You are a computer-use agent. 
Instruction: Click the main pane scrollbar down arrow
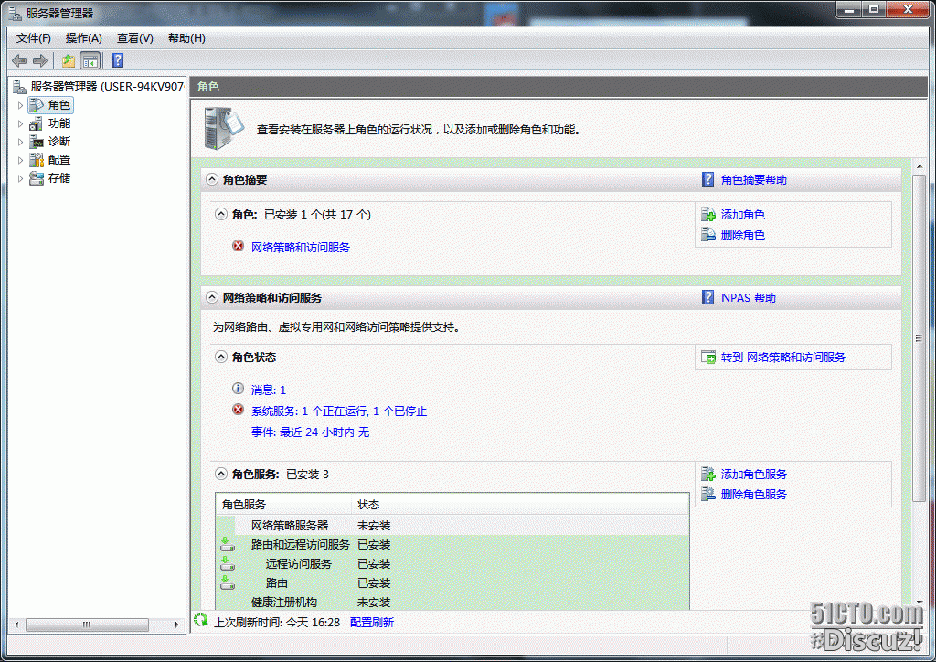(x=919, y=602)
